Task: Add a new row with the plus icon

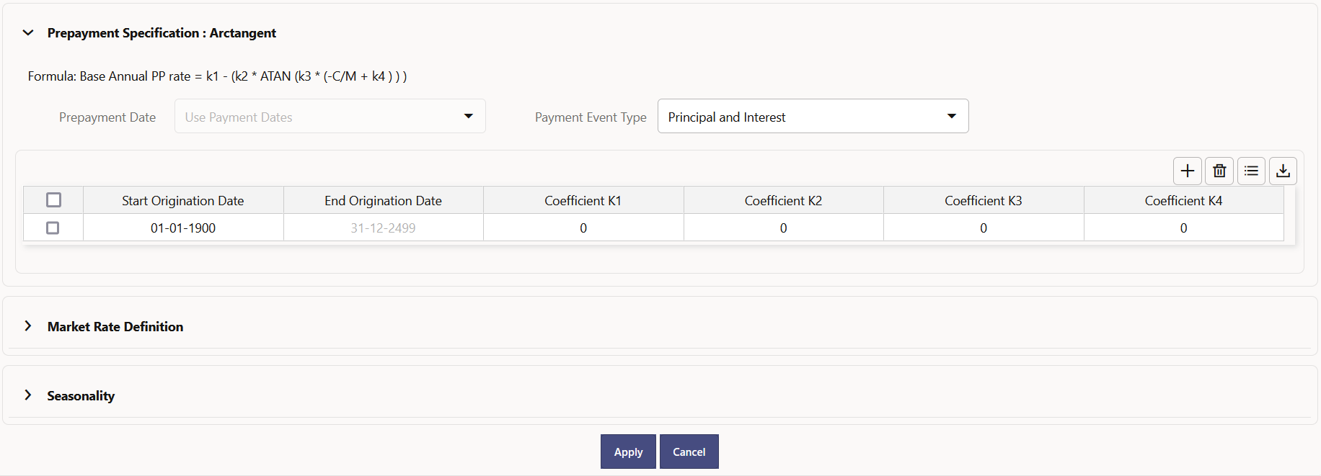Action: point(1188,171)
